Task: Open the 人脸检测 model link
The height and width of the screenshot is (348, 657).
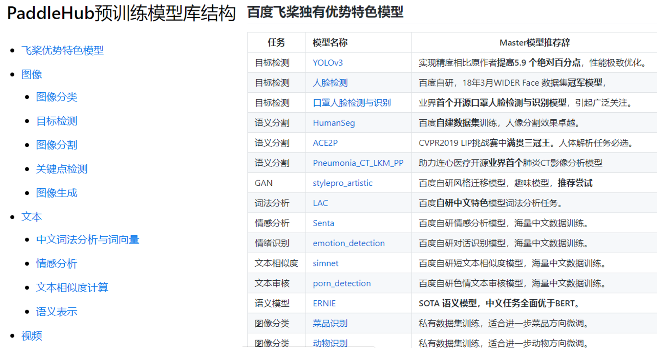Action: pos(330,83)
